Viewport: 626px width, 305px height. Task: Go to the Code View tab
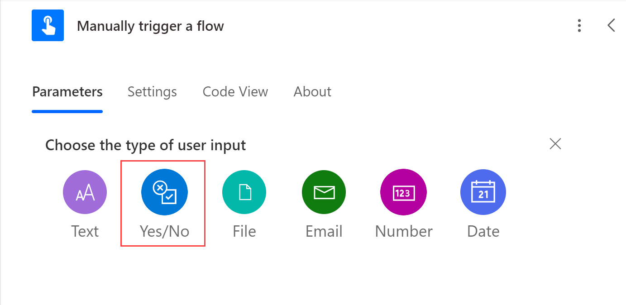[x=235, y=92]
